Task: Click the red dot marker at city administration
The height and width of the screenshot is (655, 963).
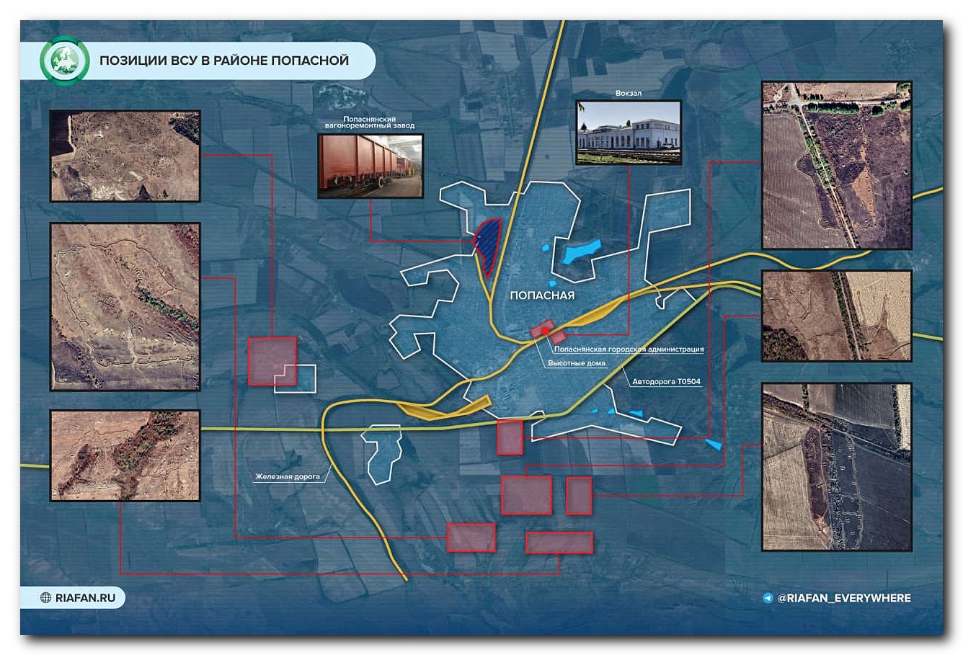Action: (546, 331)
